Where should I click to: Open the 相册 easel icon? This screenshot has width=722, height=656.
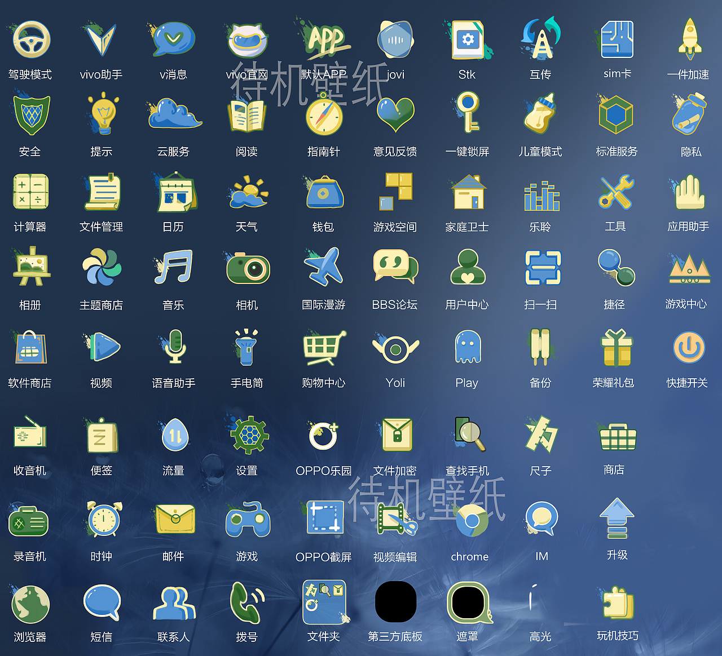click(32, 266)
